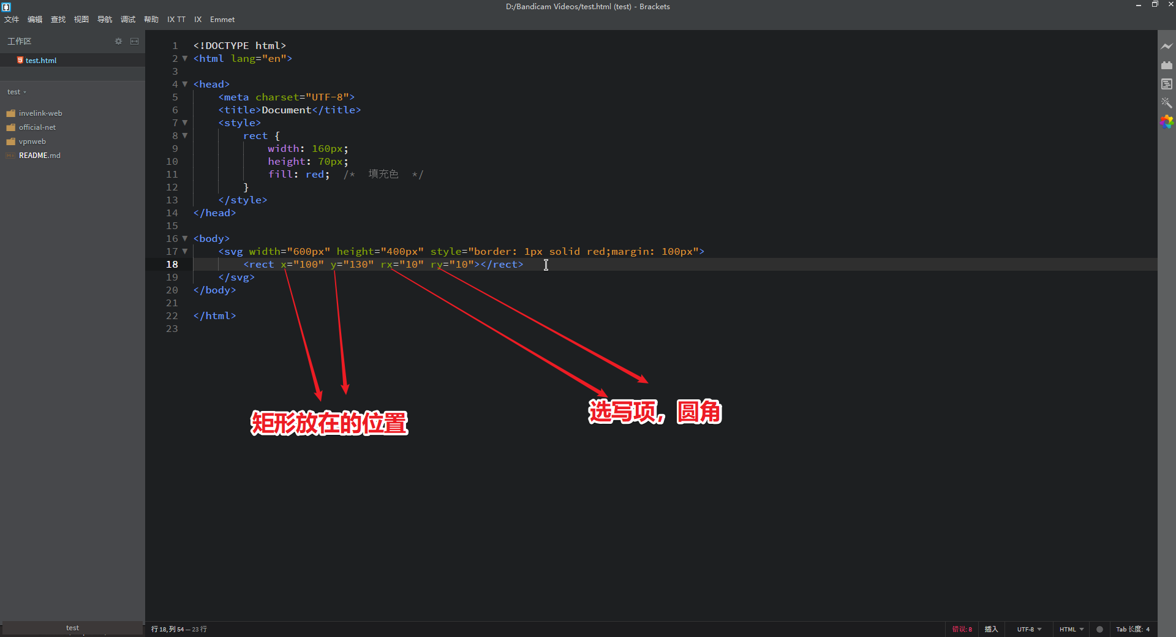The height and width of the screenshot is (637, 1176).
Task: Click line number 18 in the gutter
Action: point(172,265)
